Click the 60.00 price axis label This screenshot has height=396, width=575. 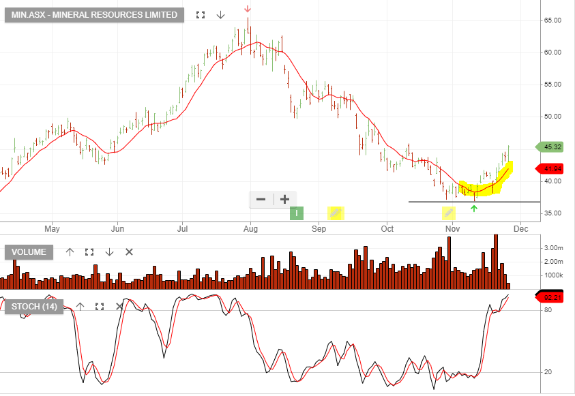552,52
